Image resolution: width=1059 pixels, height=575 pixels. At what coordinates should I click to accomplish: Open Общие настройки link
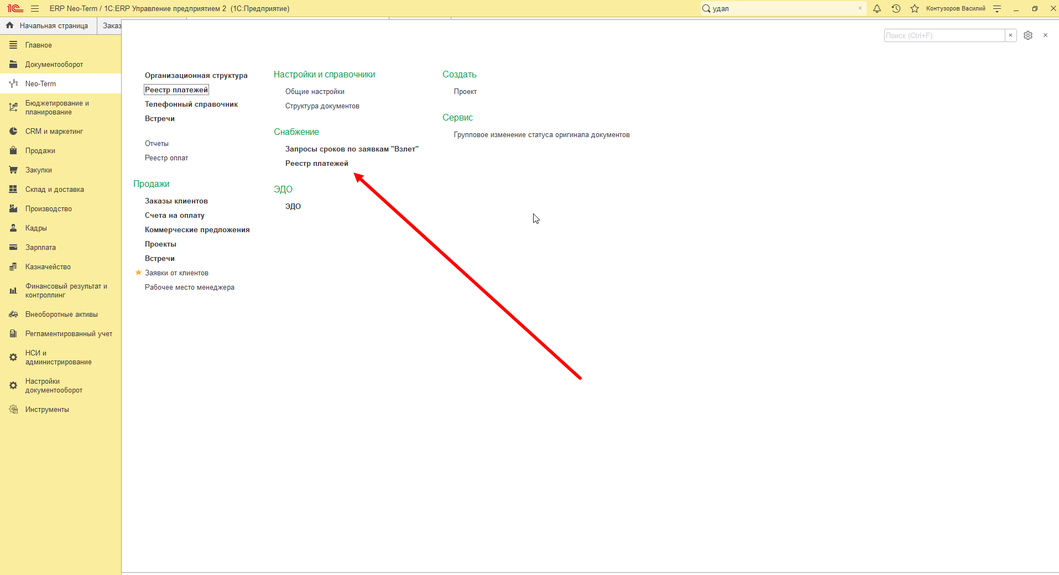pos(315,91)
